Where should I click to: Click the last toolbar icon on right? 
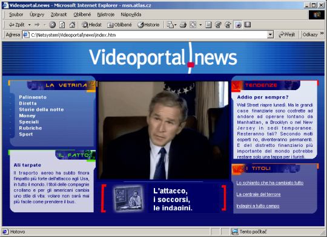248,25
